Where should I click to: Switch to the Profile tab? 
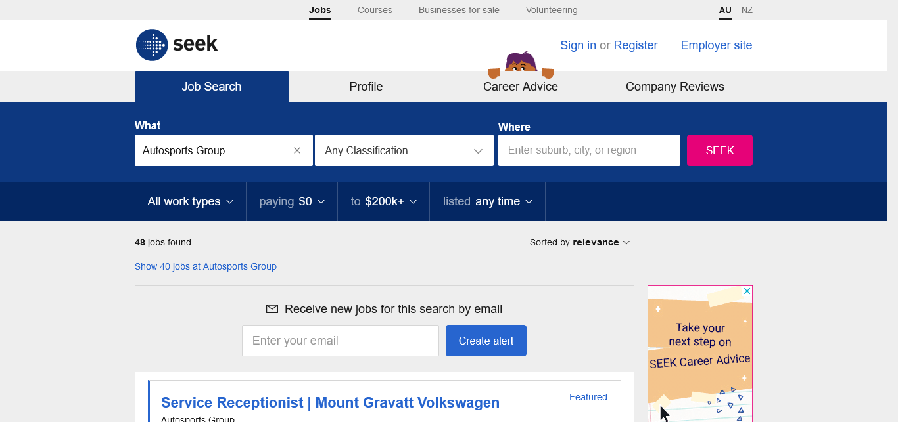(x=366, y=87)
